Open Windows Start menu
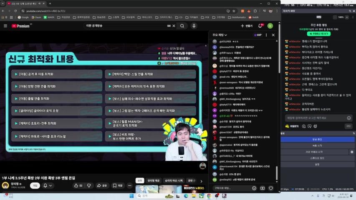Screen dimensions: 356x200 131,196
